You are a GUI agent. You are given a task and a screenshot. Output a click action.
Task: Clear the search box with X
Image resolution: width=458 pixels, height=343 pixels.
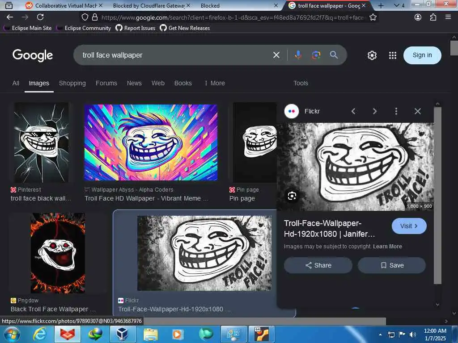coord(276,55)
